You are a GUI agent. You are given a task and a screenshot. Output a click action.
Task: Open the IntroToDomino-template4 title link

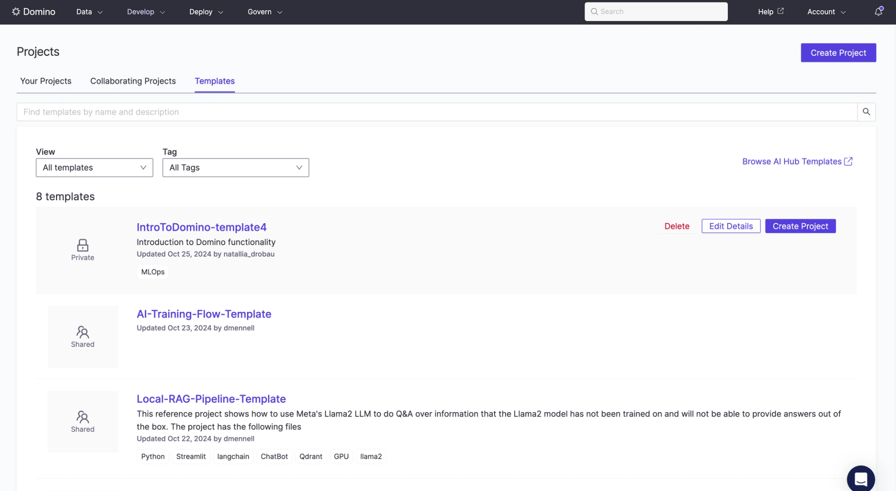pos(202,227)
